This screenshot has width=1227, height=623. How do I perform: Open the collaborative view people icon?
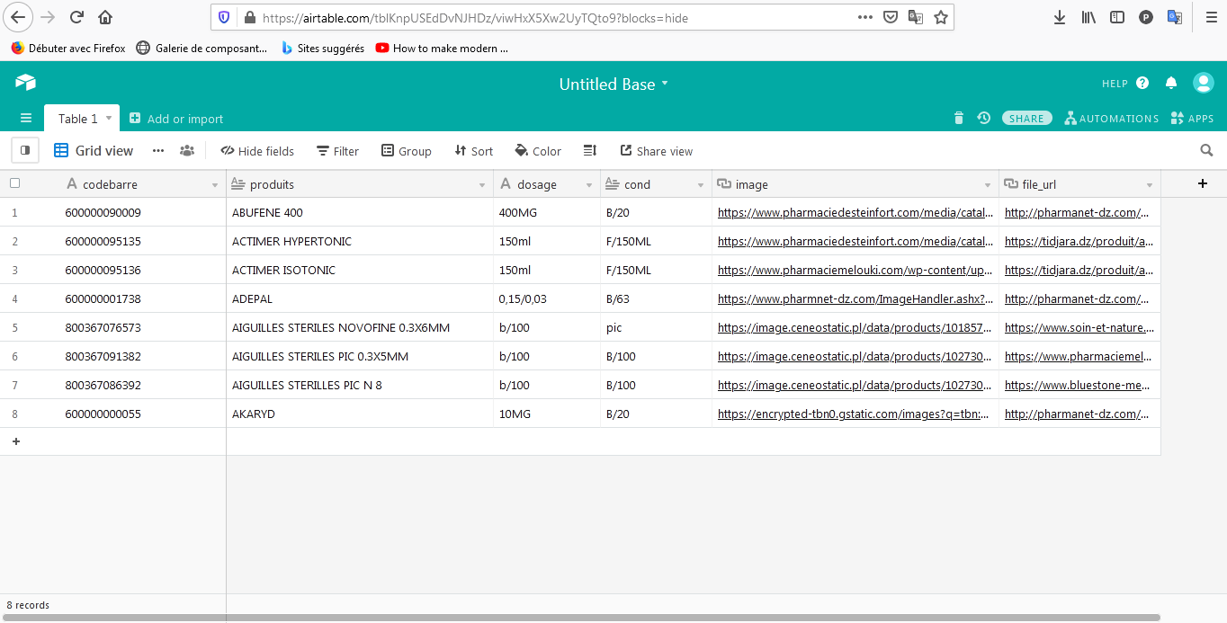[x=187, y=151]
